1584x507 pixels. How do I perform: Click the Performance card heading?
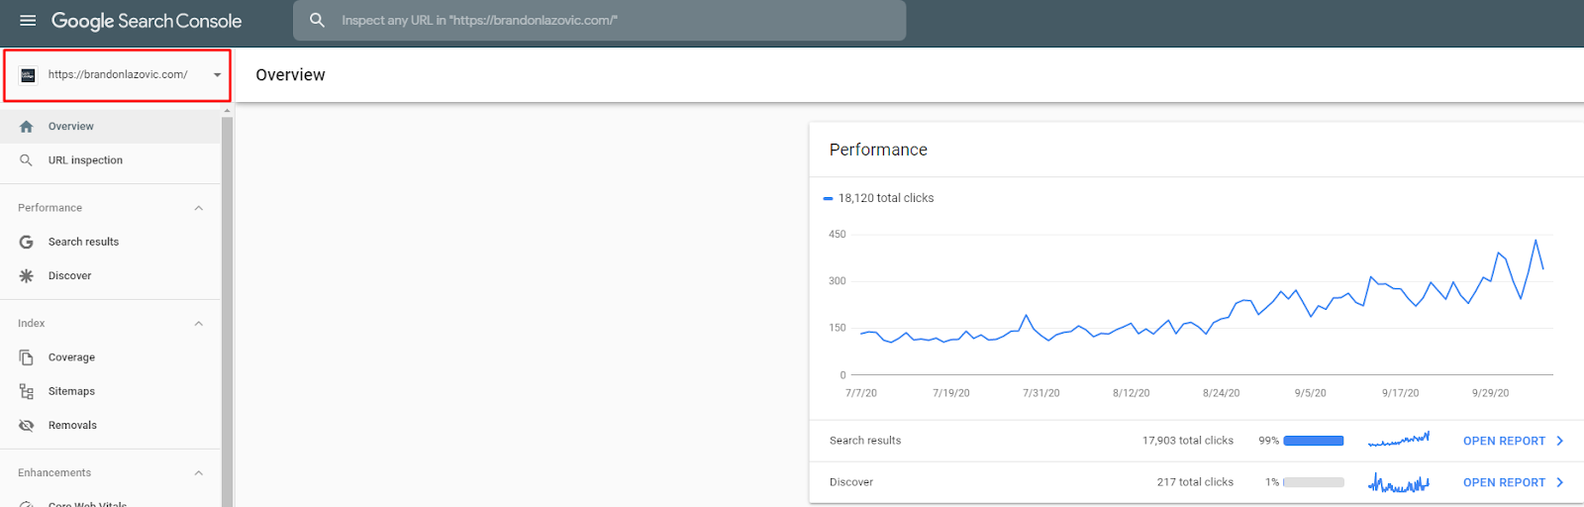point(878,150)
